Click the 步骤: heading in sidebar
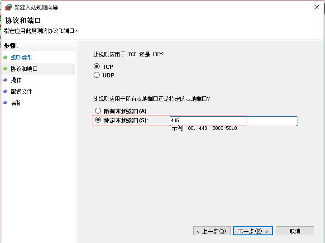This screenshot has width=325, height=243. pos(11,46)
